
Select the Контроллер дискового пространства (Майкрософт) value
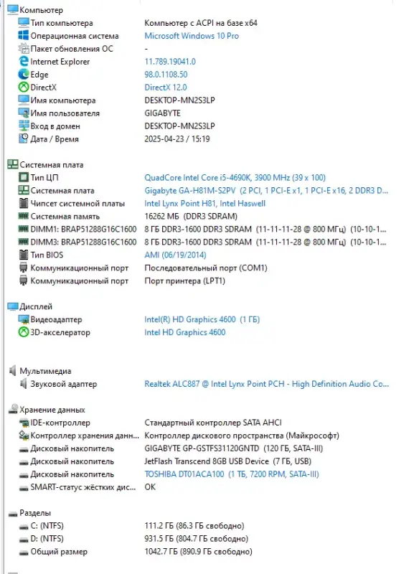click(x=242, y=436)
